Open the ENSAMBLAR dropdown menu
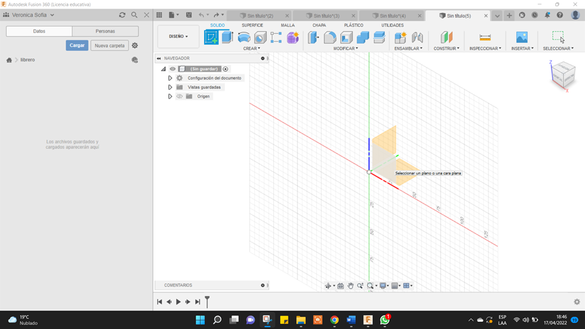The width and height of the screenshot is (585, 329). (409, 48)
